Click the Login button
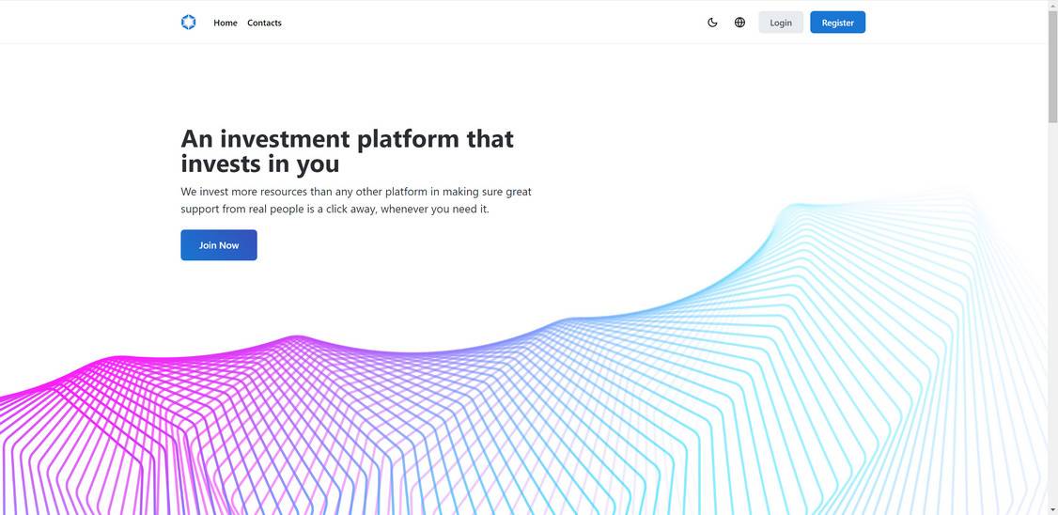The width and height of the screenshot is (1058, 515). 781,23
